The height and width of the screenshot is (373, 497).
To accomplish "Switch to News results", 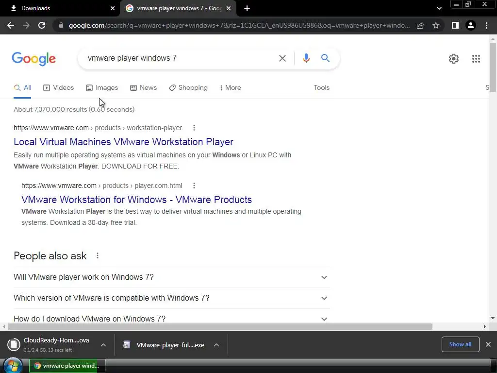I will pos(144,88).
